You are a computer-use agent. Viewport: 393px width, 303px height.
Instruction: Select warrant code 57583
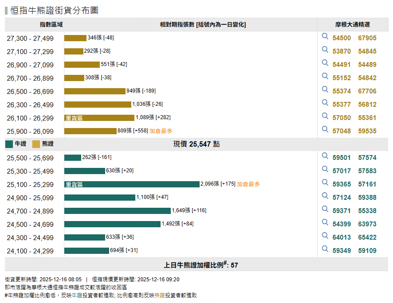click(367, 171)
